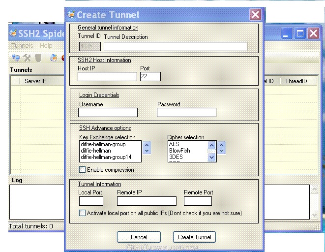Click the Tunnel Description input field
The image size is (325, 252).
(x=176, y=46)
